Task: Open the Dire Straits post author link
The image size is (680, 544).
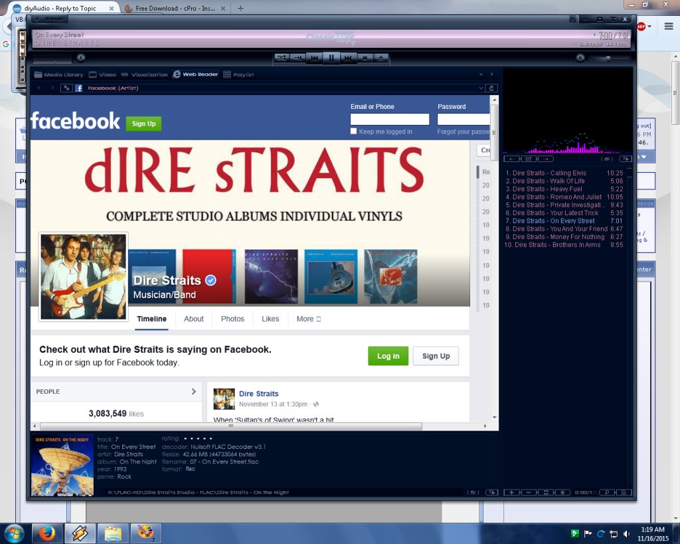Action: [x=258, y=393]
